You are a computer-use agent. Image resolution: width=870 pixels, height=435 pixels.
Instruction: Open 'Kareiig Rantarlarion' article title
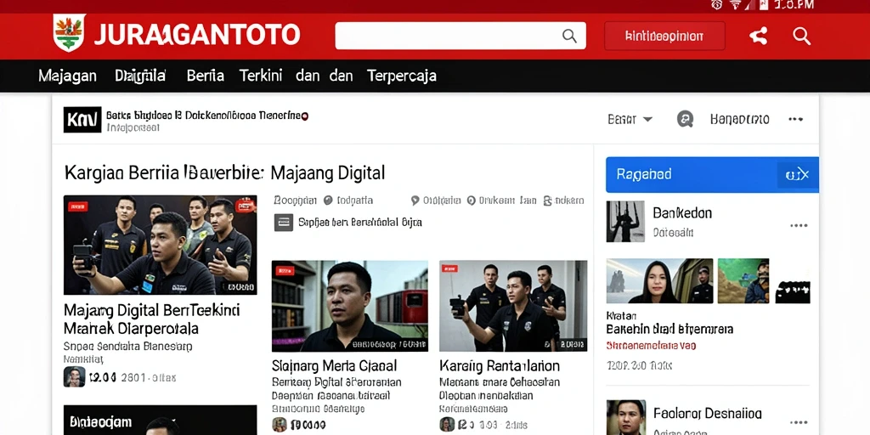pos(500,365)
